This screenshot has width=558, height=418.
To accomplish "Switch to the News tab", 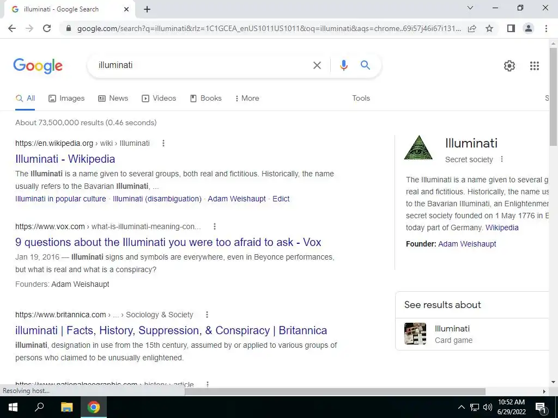I will pyautogui.click(x=113, y=99).
